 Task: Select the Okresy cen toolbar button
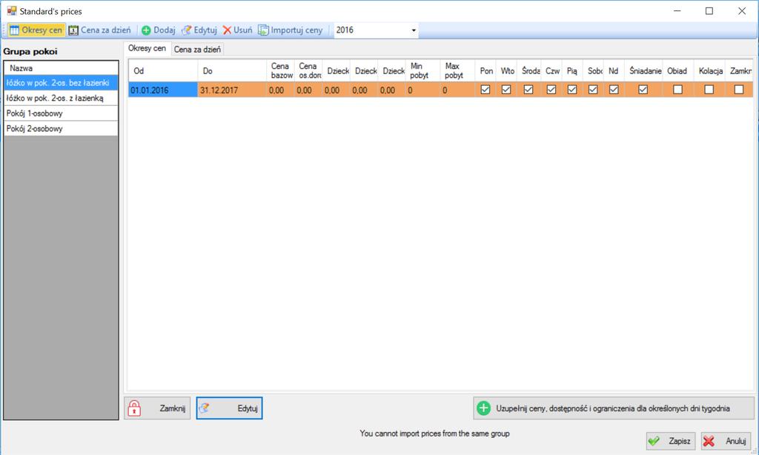point(36,30)
